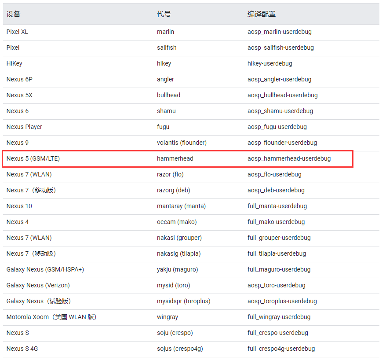Click the wingray codename cell
The width and height of the screenshot is (386, 360).
point(168,317)
